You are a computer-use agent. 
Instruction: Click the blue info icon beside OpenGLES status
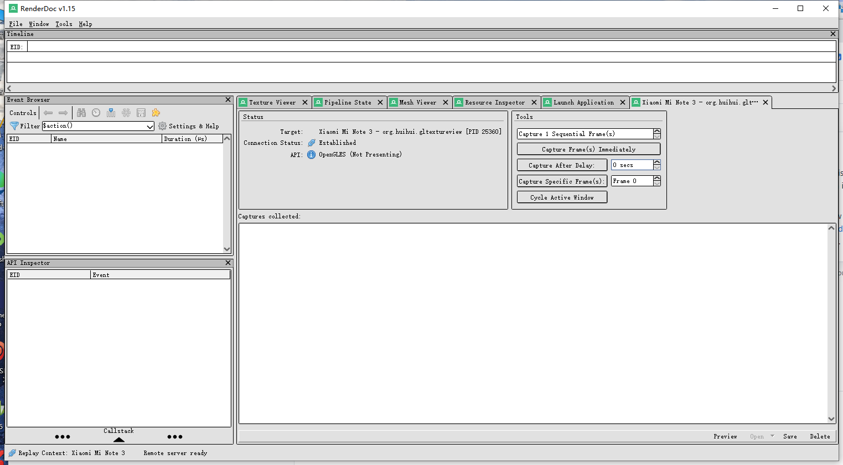tap(311, 154)
